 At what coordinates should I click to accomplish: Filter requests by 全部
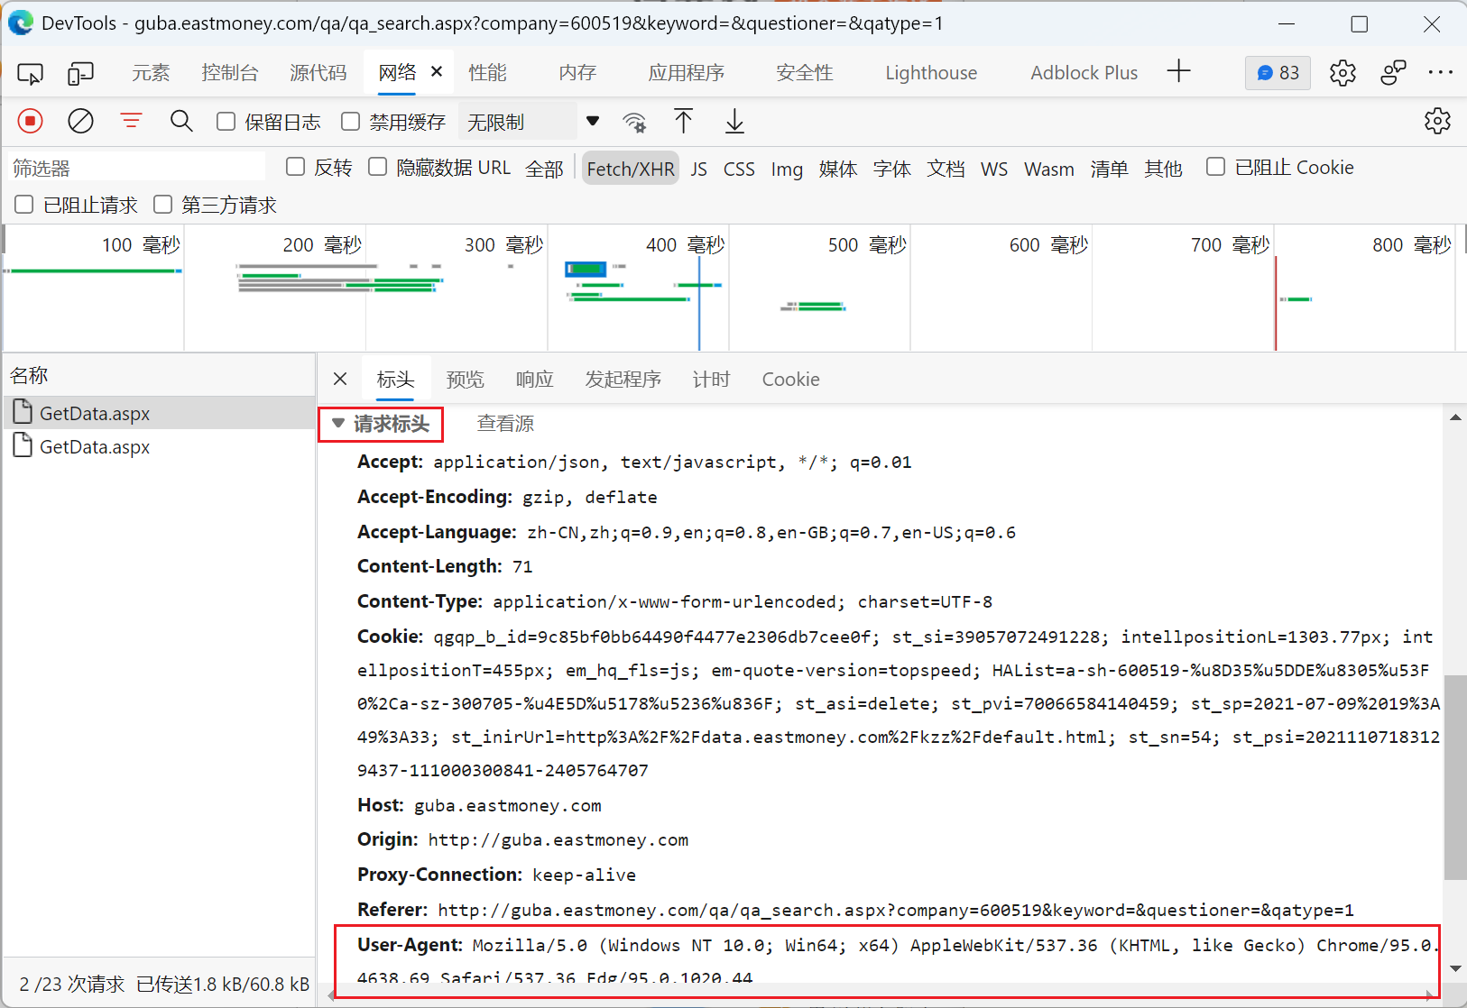[x=545, y=169]
